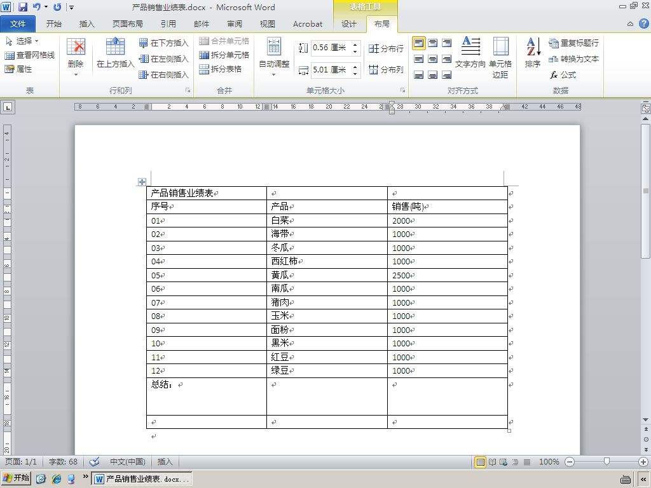651x488 pixels.
Task: Align cell text center left
Action: click(x=419, y=59)
